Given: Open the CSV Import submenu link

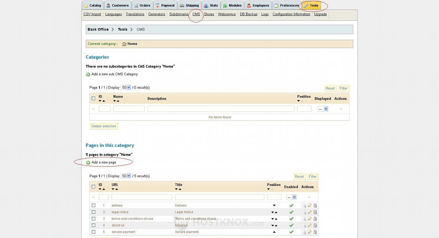Looking at the screenshot, I should coord(92,14).
